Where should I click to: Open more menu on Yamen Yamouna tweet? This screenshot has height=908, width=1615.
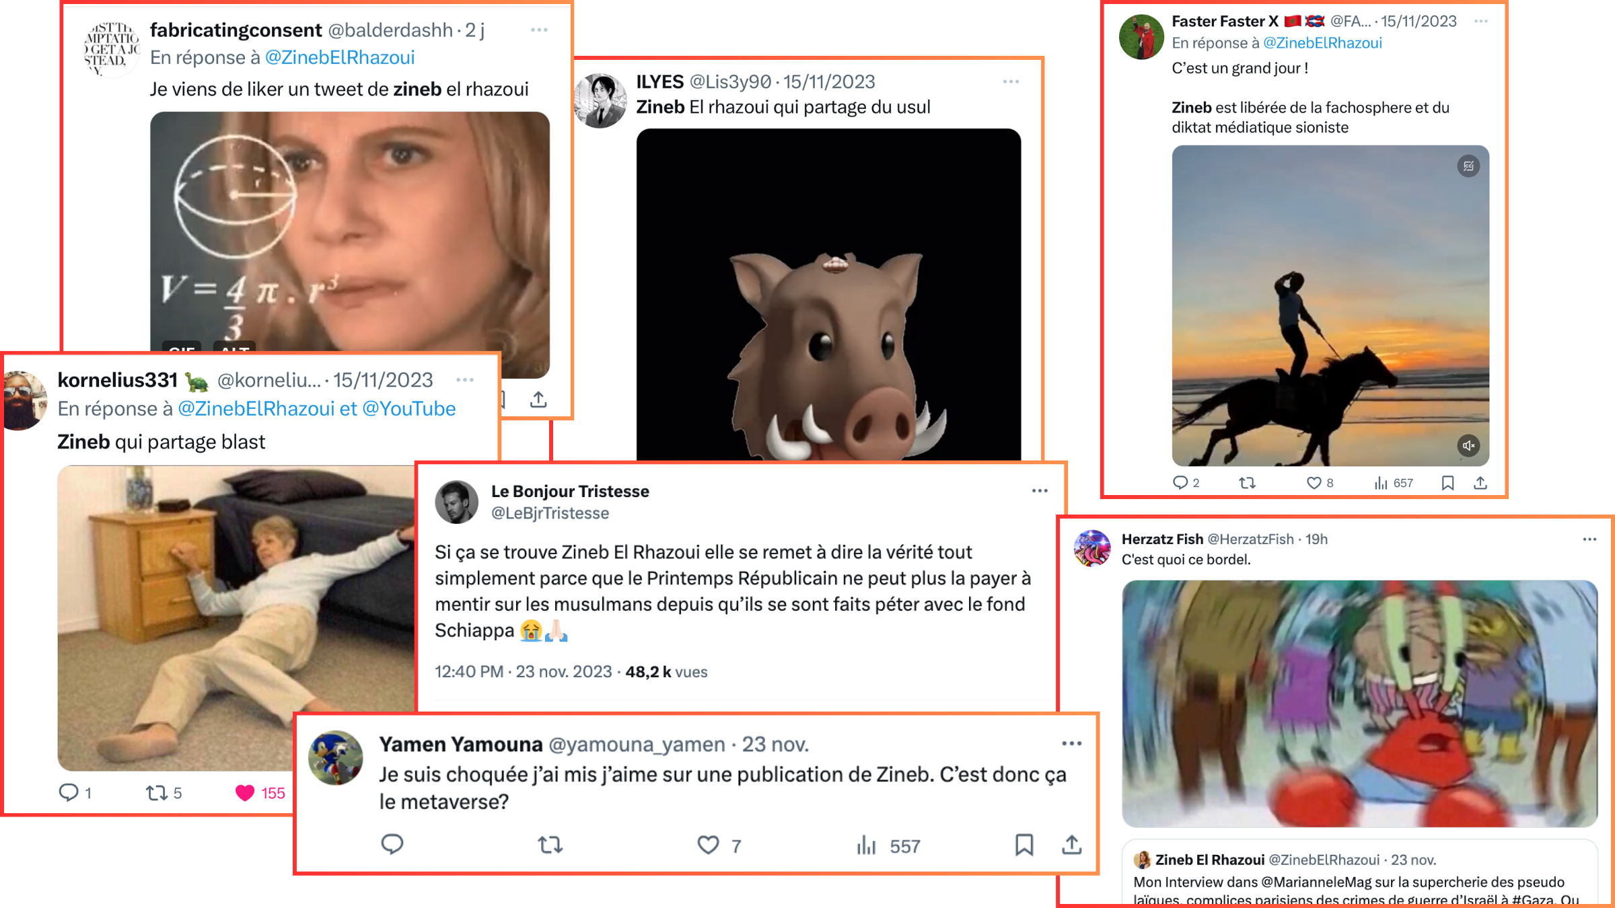(x=1071, y=744)
